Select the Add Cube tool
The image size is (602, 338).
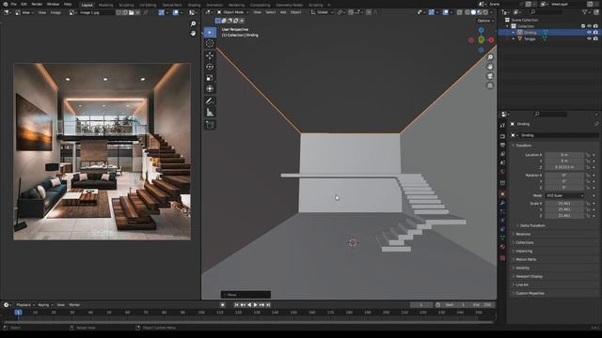coord(210,125)
